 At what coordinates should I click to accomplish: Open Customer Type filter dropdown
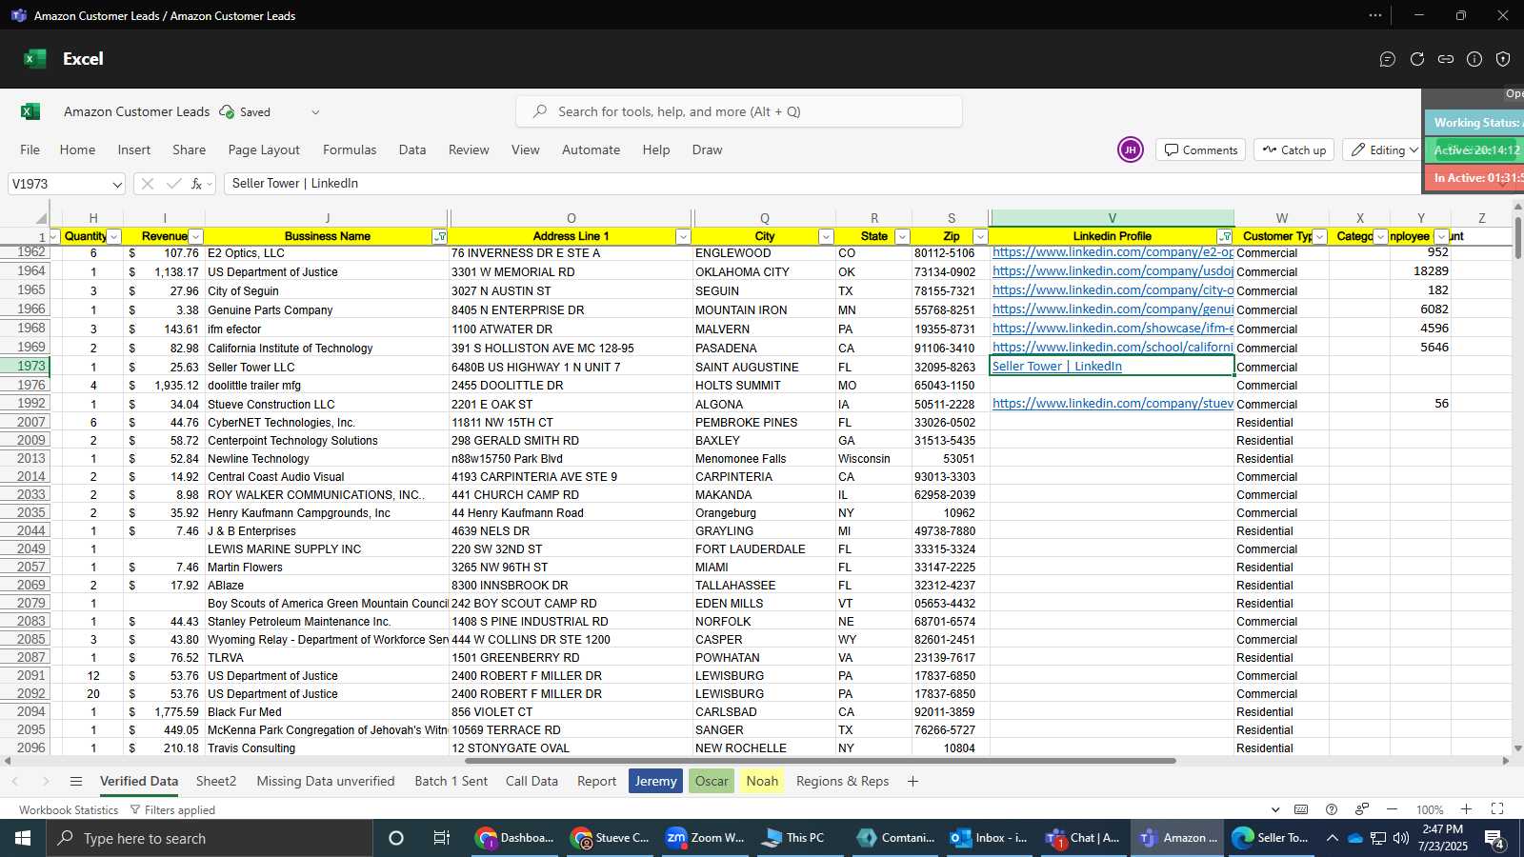pos(1320,237)
